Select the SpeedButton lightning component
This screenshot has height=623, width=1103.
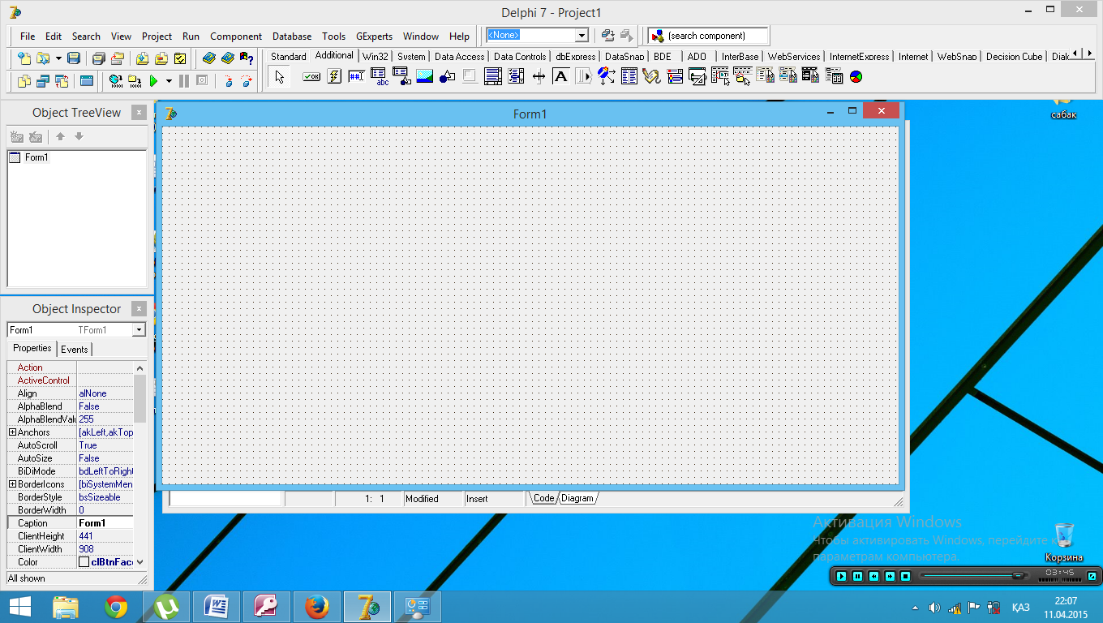pyautogui.click(x=334, y=77)
